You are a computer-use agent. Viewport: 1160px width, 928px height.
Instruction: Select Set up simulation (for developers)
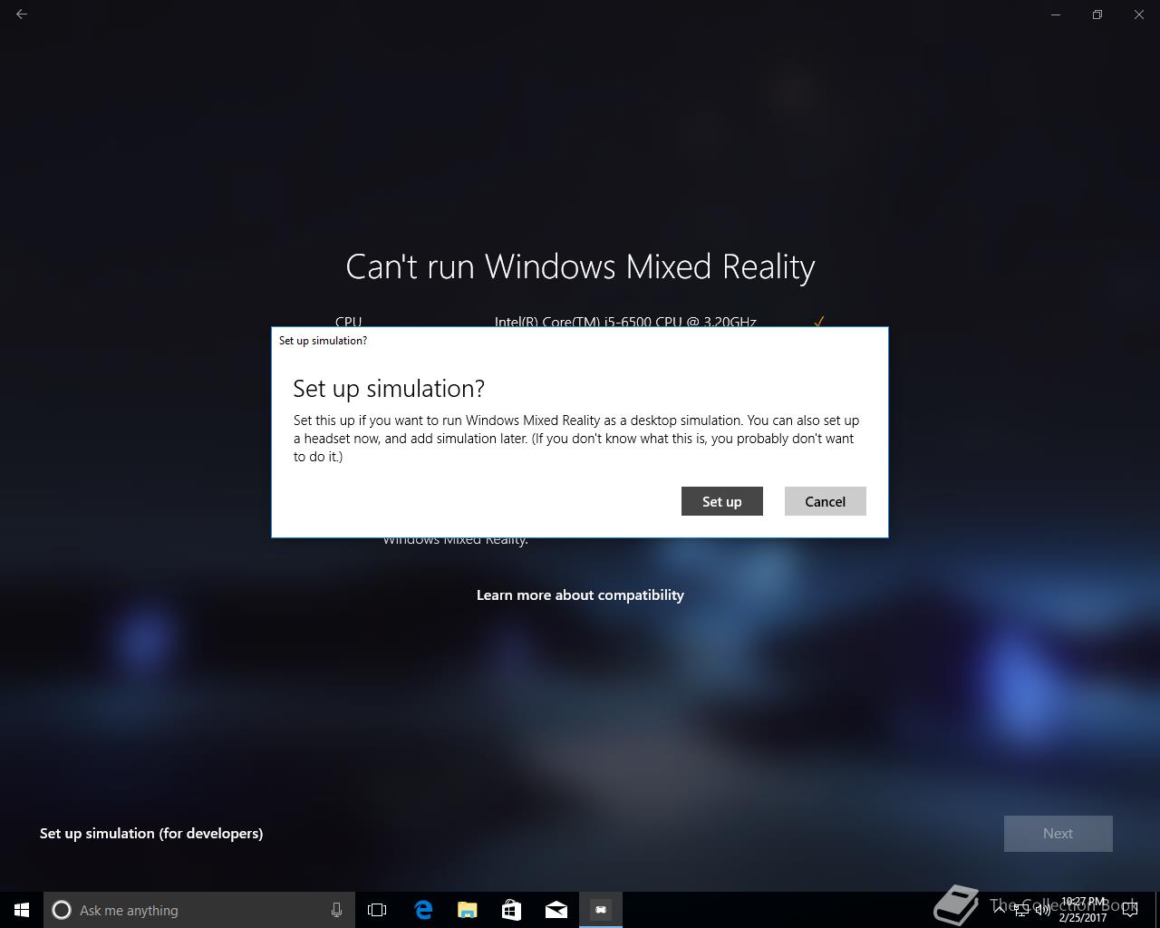pyautogui.click(x=151, y=833)
